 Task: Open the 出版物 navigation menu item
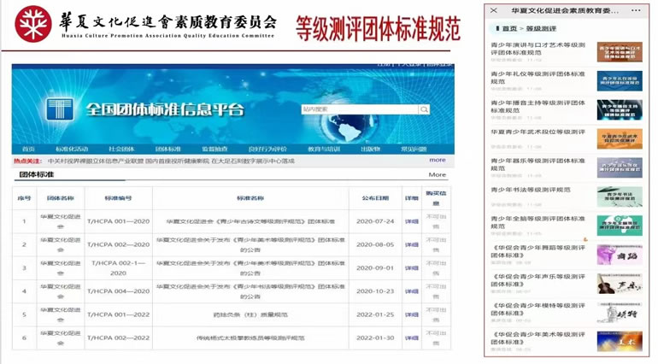pyautogui.click(x=370, y=149)
